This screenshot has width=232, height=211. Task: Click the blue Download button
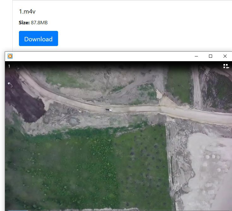coord(39,38)
